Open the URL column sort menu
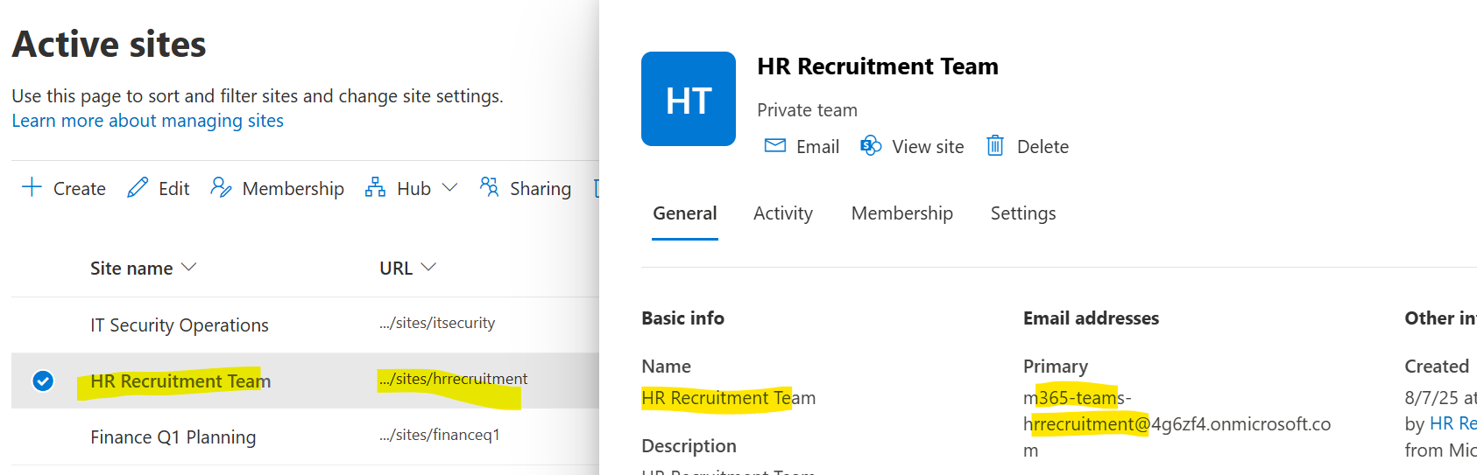The width and height of the screenshot is (1477, 475). 428,268
